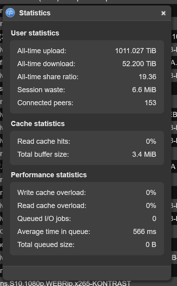Click the Performance statistics heading
The image size is (177, 286).
[x=49, y=175]
